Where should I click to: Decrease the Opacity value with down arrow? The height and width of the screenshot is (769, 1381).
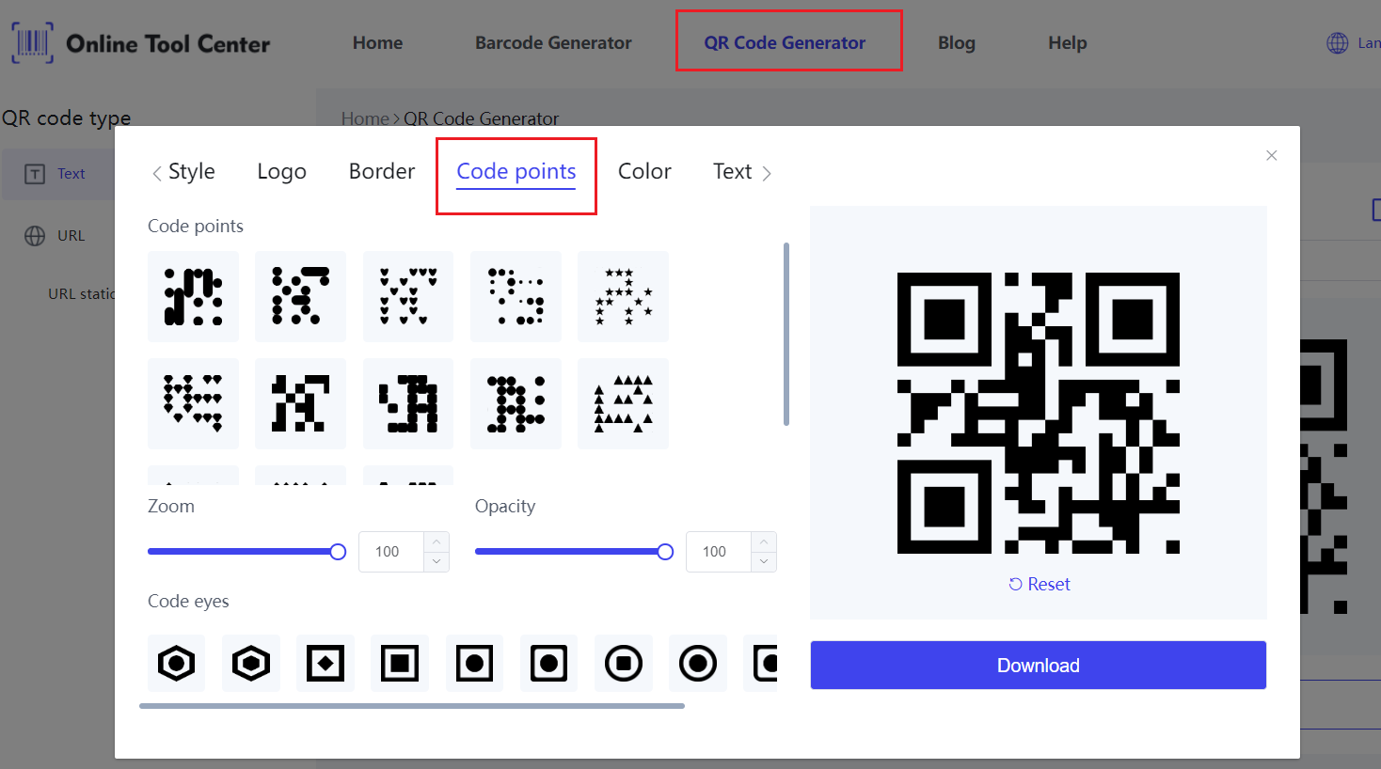tap(764, 561)
